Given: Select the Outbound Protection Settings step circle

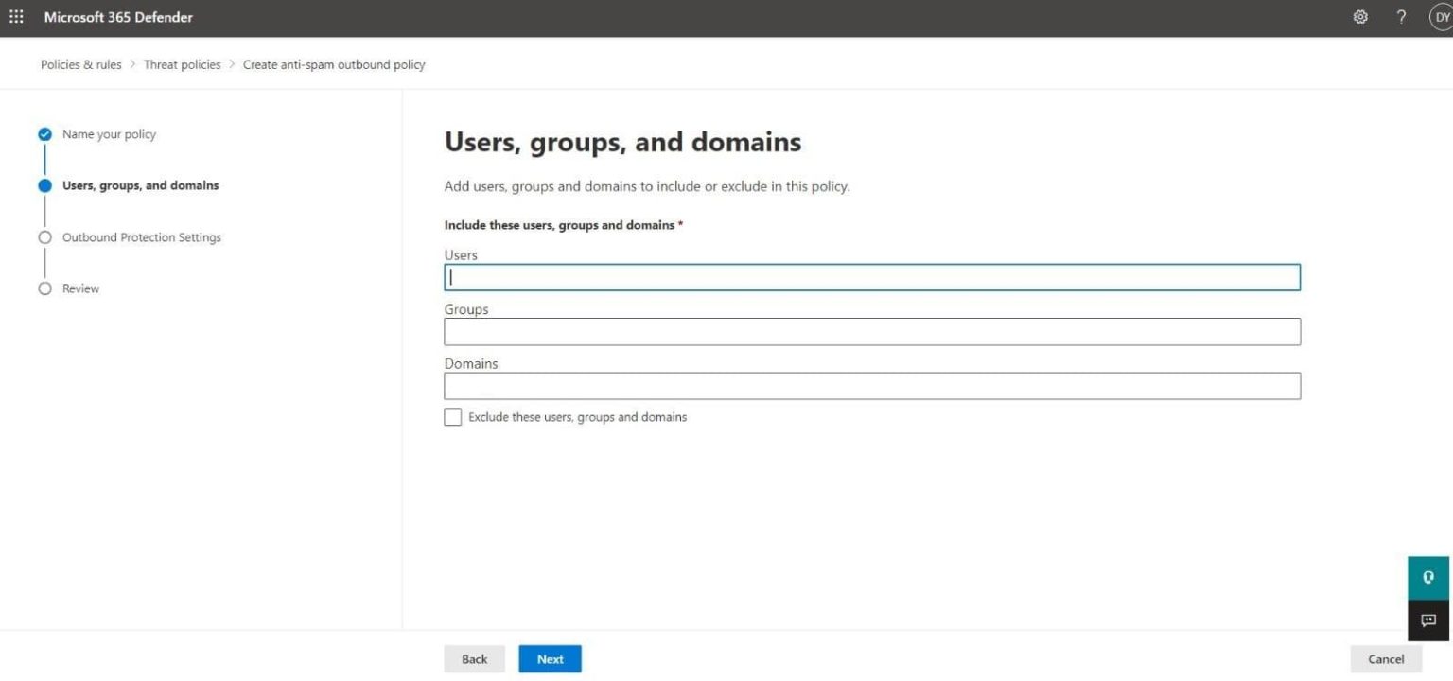Looking at the screenshot, I should (44, 236).
